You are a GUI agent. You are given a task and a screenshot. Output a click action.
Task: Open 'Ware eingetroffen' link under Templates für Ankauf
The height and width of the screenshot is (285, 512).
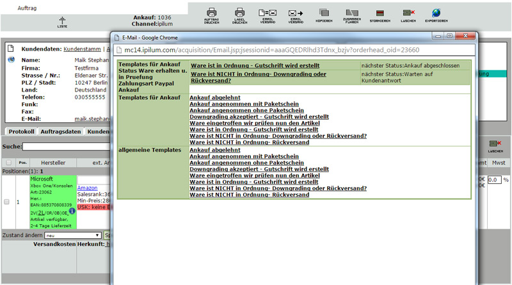point(255,123)
